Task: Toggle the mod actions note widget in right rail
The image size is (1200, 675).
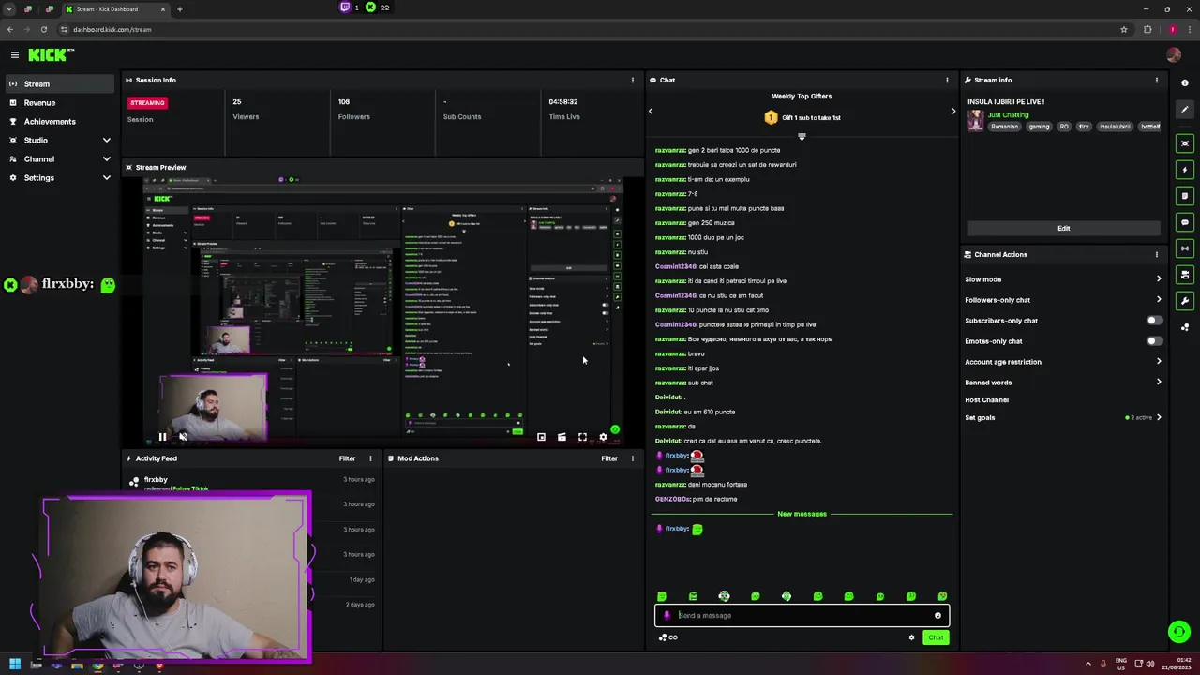Action: tap(1185, 196)
